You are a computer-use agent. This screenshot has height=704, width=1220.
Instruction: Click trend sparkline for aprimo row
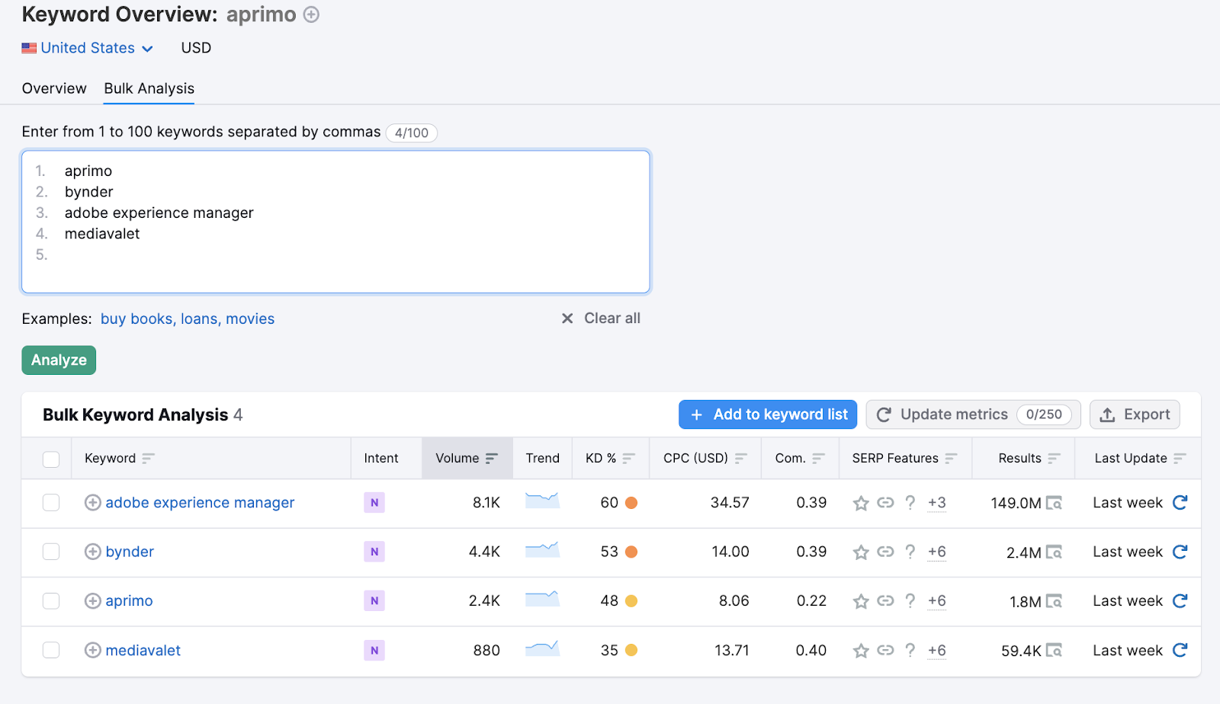click(x=542, y=599)
